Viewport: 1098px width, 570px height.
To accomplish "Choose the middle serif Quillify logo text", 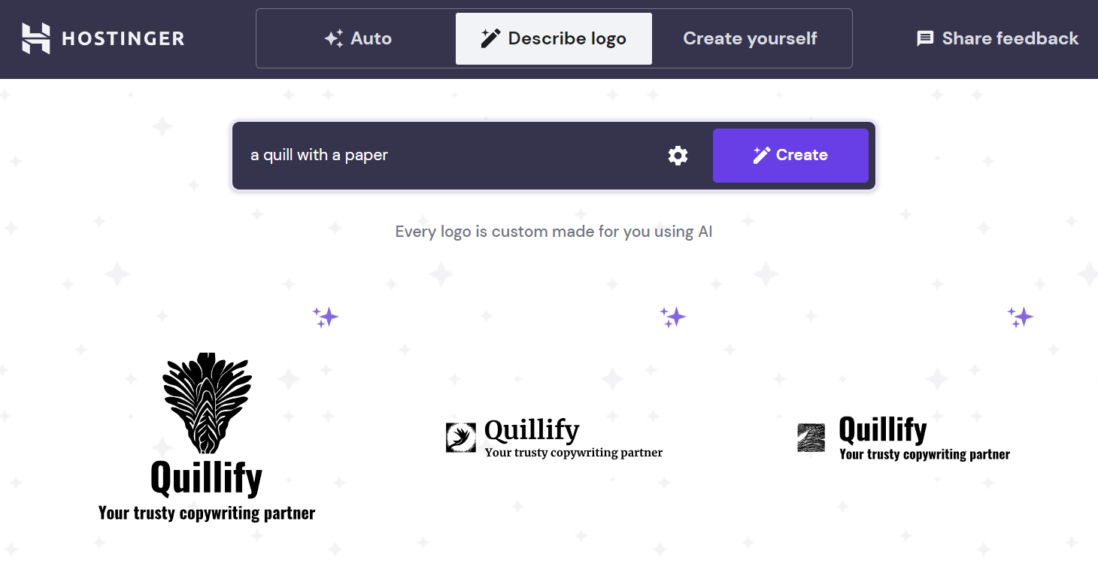I will pos(532,430).
